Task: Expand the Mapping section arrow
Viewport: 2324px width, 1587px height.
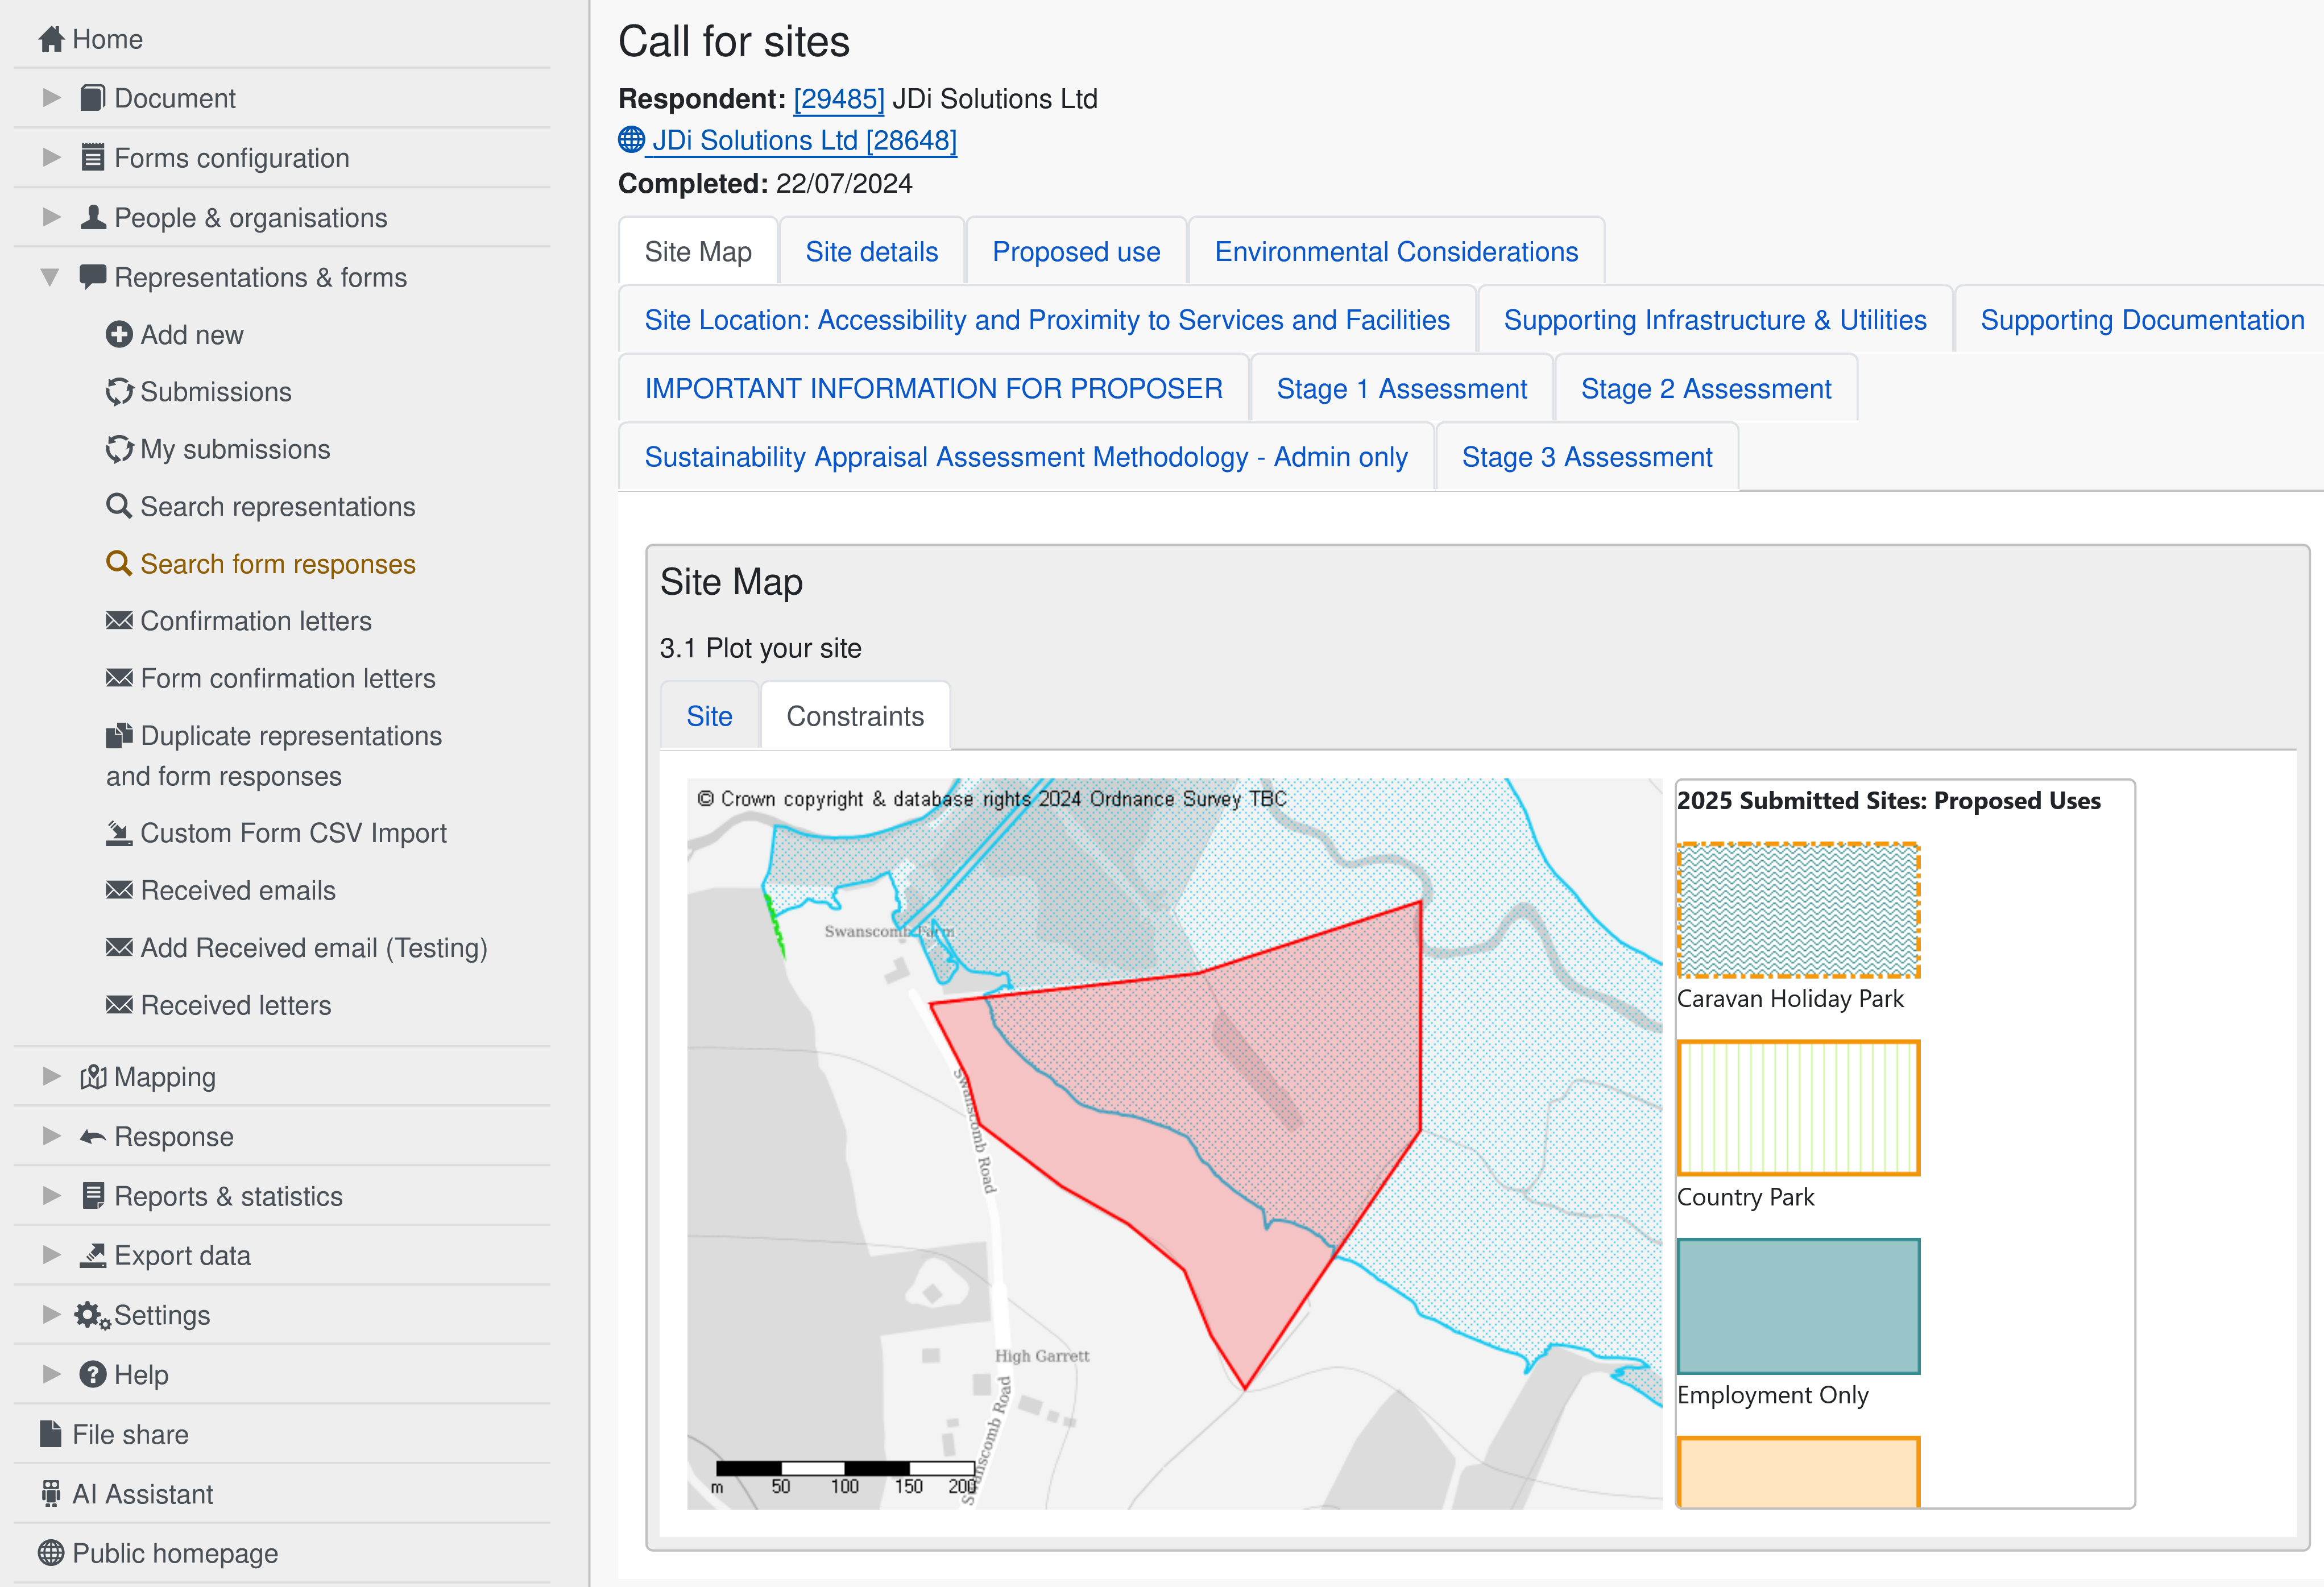Action: [52, 1076]
